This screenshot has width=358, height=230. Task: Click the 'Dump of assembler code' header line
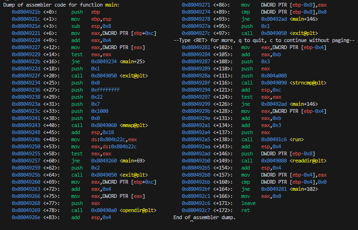(x=61, y=4)
